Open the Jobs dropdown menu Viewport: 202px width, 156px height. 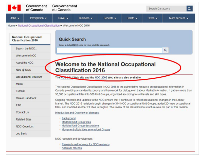[15, 18]
